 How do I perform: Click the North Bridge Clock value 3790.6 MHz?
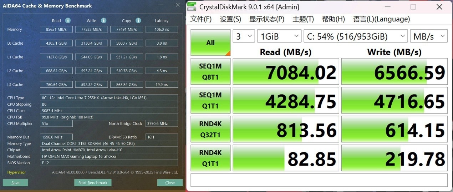(162, 123)
